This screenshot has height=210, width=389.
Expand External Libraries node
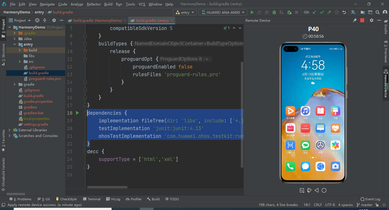click(10, 130)
